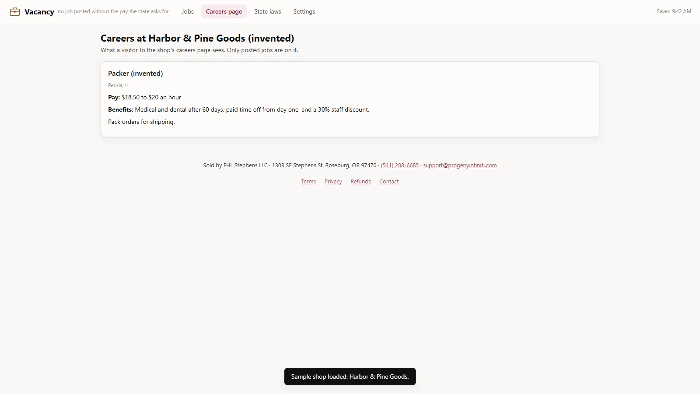Email support@progenyinfiniti.com link
Viewport: 700px width, 394px height.
pyautogui.click(x=460, y=165)
